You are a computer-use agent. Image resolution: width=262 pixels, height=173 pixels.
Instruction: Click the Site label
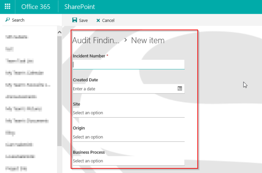tap(77, 104)
